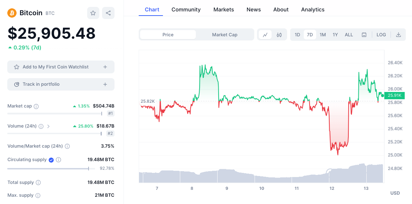Click the pie chart icon for portfolio

17,84
